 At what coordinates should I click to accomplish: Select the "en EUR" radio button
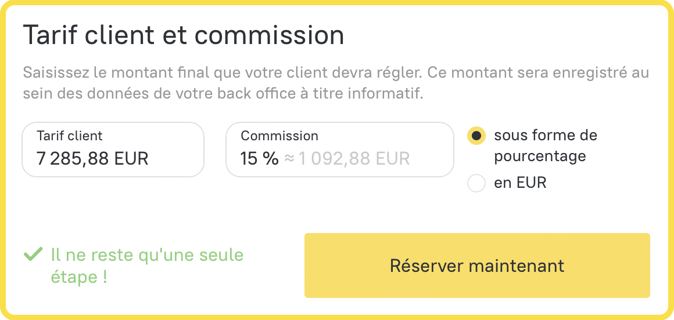coord(476,183)
